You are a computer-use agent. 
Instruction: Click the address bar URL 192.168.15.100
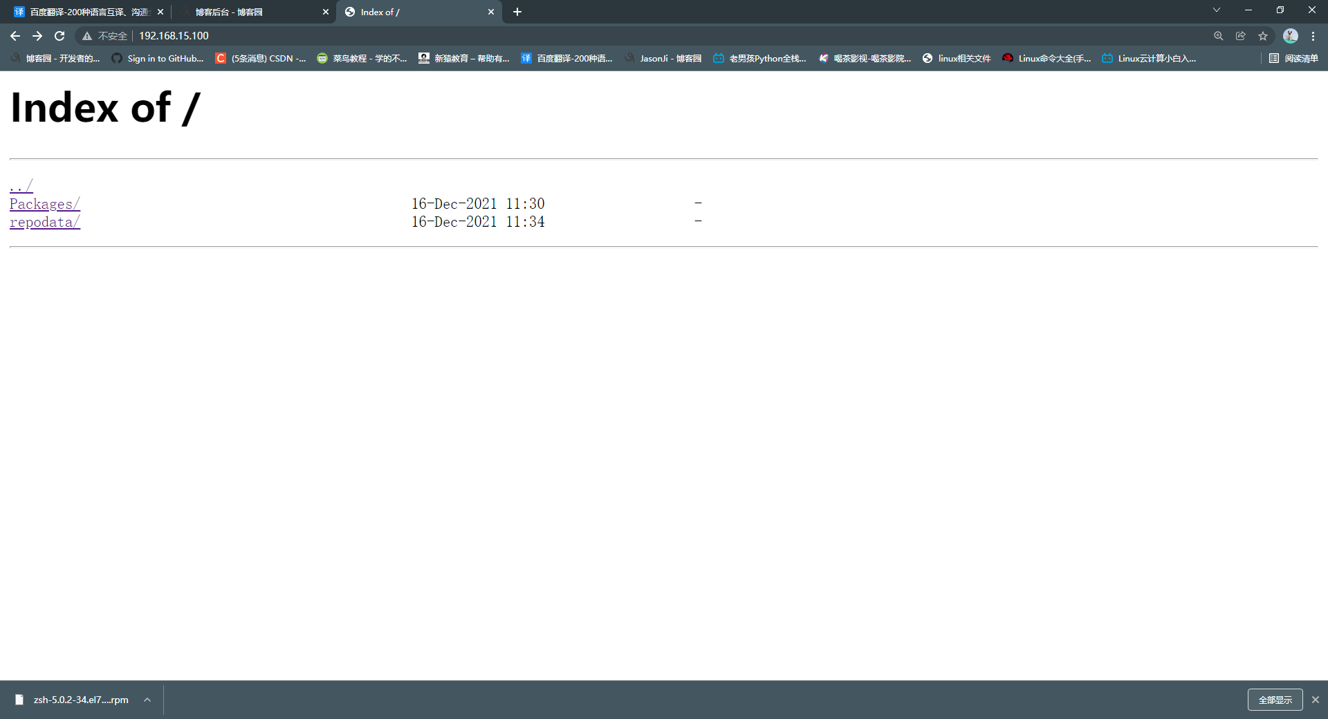[174, 36]
